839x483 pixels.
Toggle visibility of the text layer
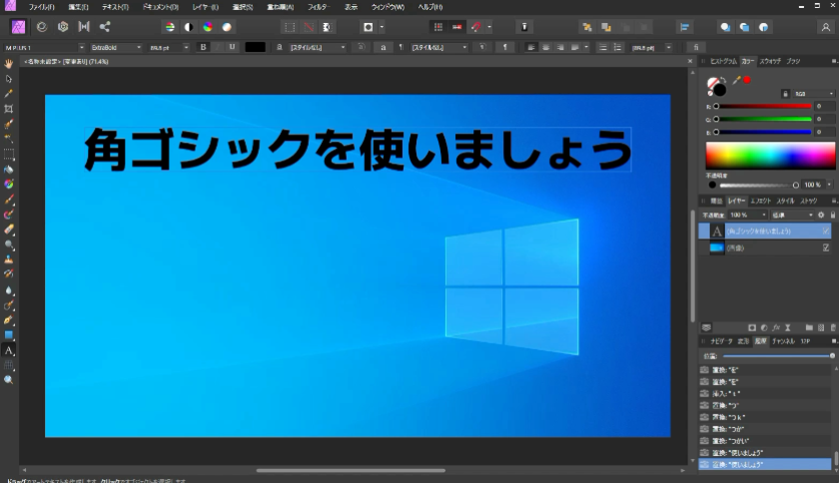[826, 232]
